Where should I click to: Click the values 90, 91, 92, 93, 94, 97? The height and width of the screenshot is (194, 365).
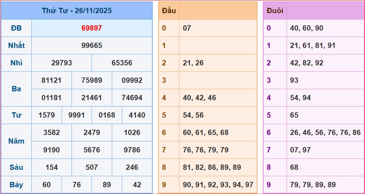coord(218,185)
